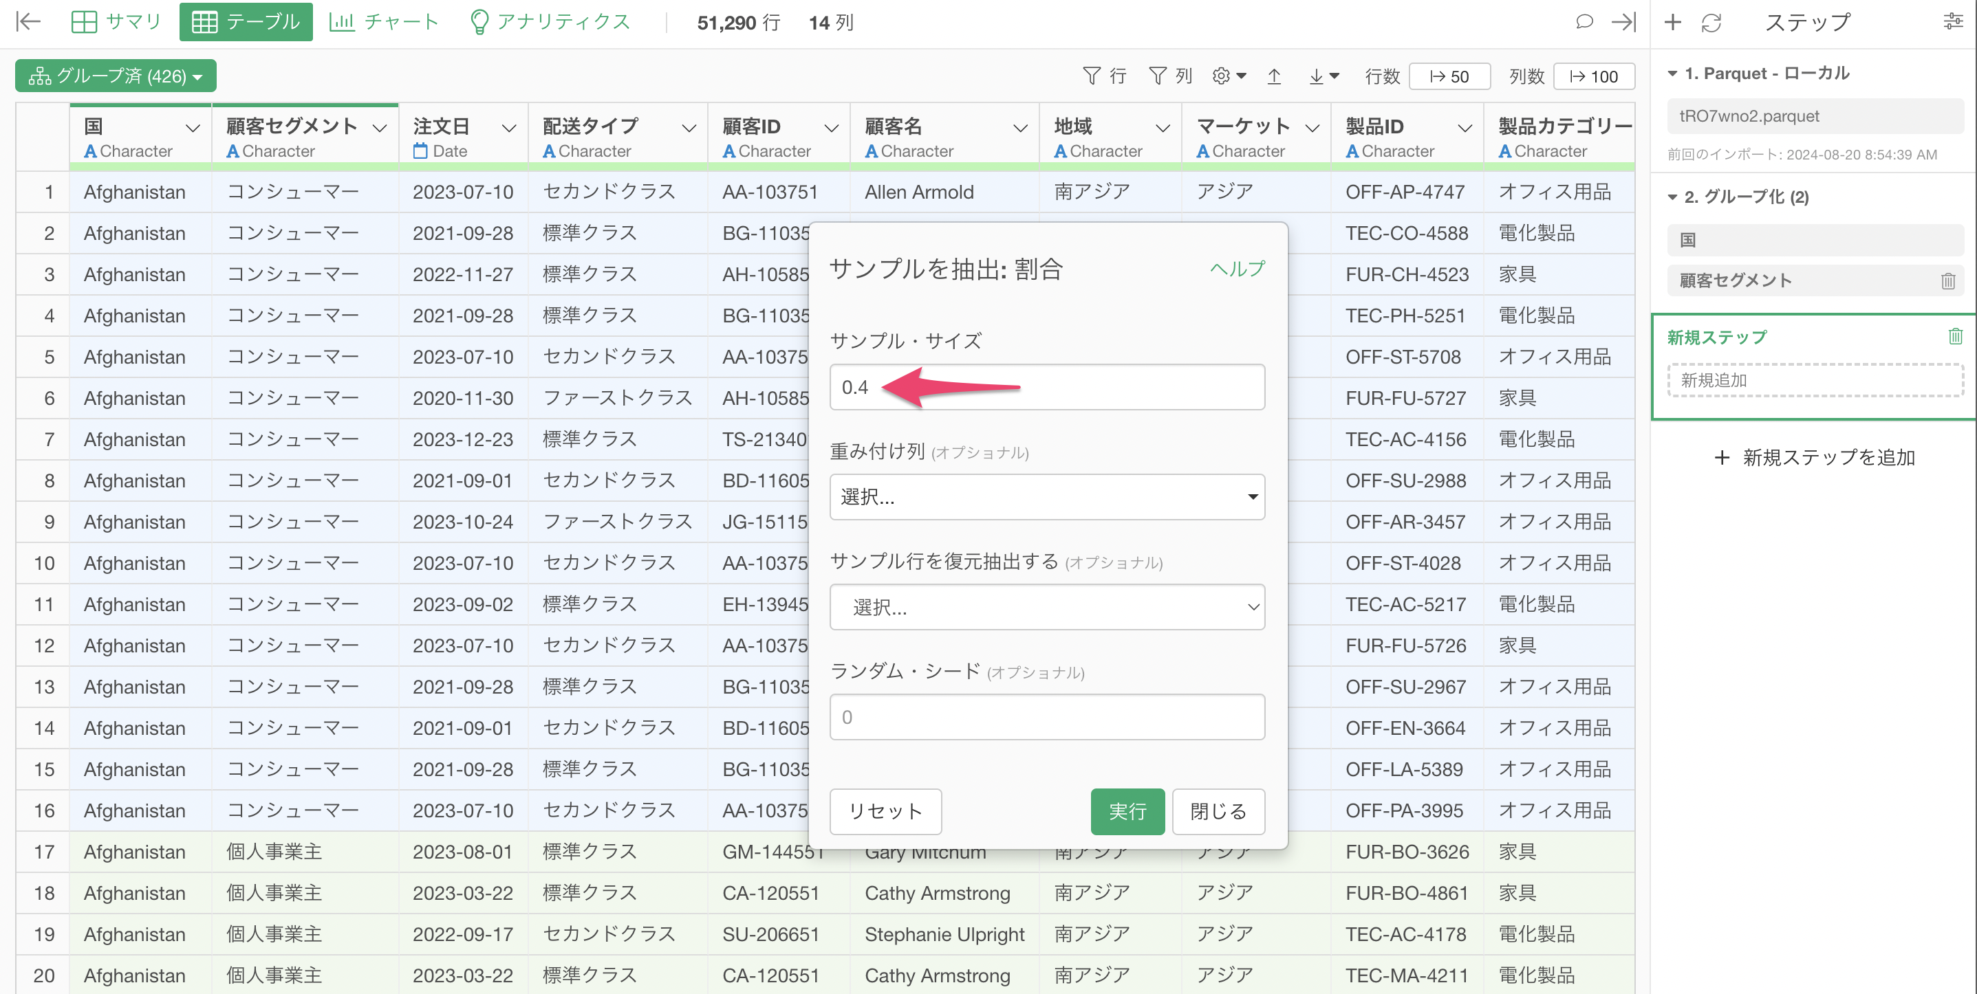This screenshot has width=1977, height=994.
Task: Click the 閉じる button
Action: pos(1218,811)
